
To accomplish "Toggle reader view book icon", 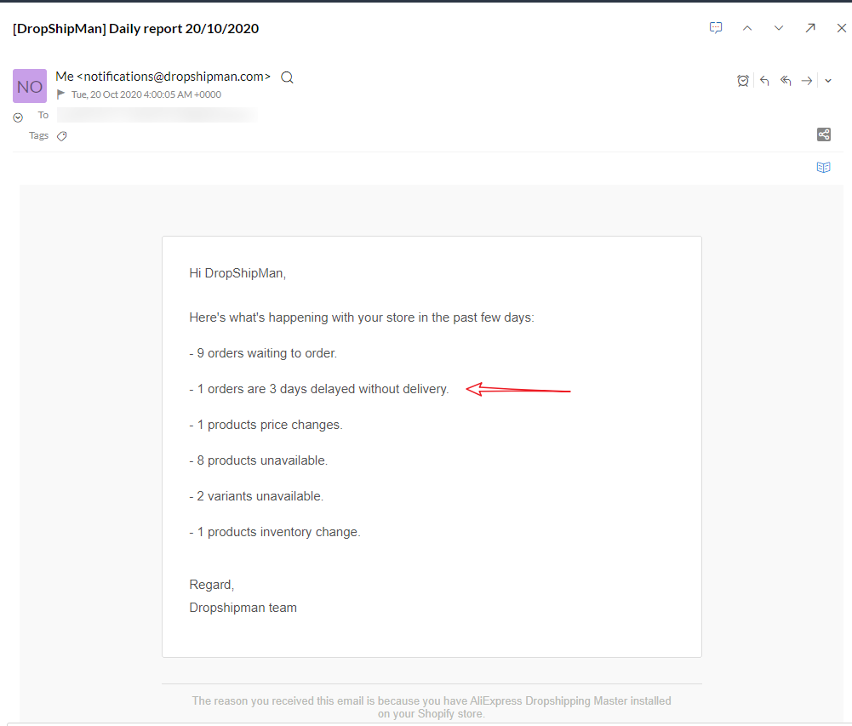I will point(823,168).
